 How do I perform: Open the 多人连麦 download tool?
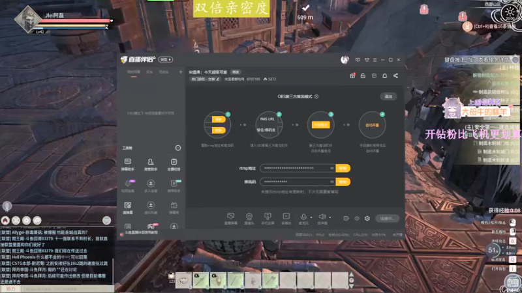(151, 186)
